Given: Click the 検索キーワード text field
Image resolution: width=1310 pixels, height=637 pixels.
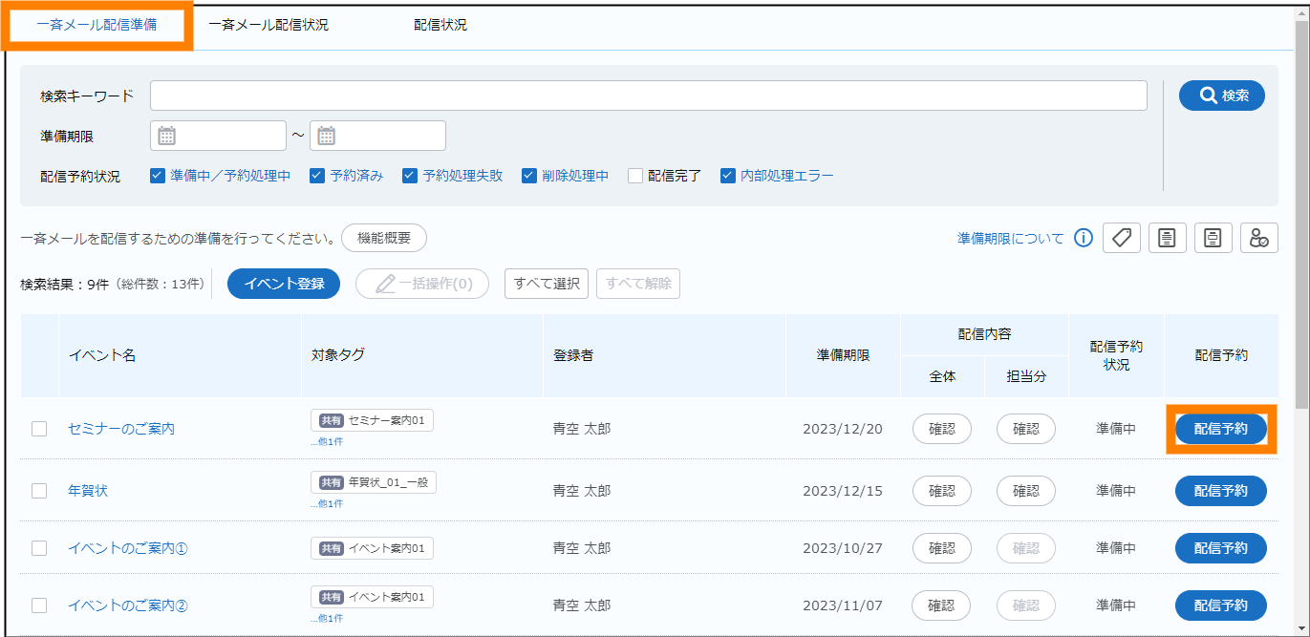Looking at the screenshot, I should click(648, 96).
